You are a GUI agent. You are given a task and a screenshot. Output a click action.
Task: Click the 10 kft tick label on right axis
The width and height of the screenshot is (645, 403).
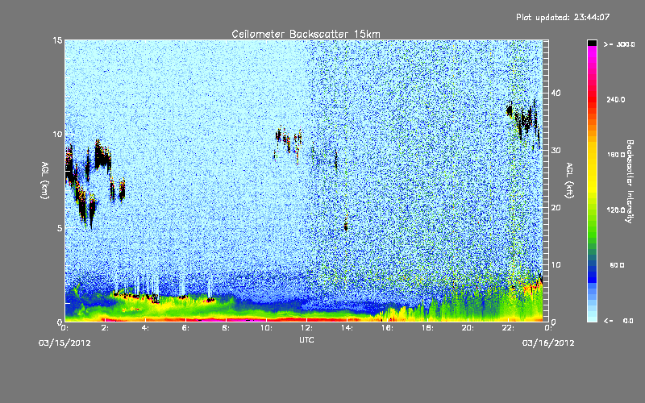click(x=556, y=265)
